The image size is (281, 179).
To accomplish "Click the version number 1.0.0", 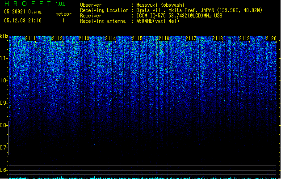I will (x=61, y=4).
